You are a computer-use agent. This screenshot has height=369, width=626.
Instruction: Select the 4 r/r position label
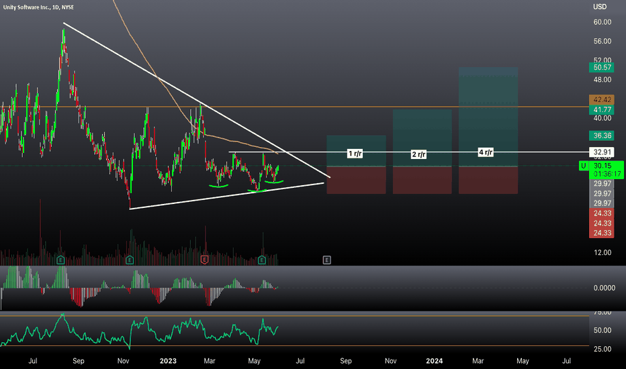coord(486,152)
